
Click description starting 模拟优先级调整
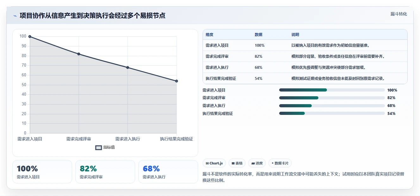[329, 68]
